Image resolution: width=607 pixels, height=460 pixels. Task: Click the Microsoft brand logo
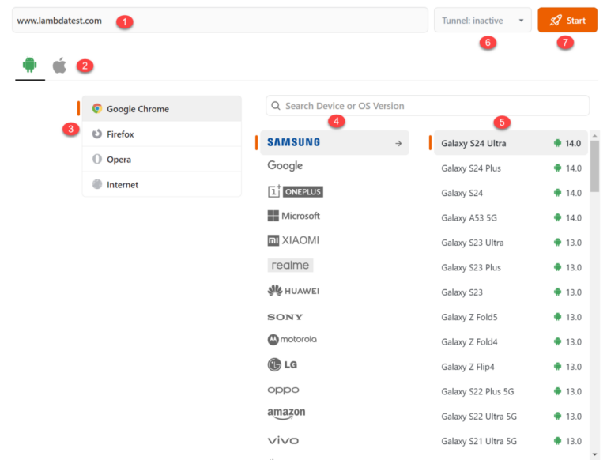(x=294, y=216)
